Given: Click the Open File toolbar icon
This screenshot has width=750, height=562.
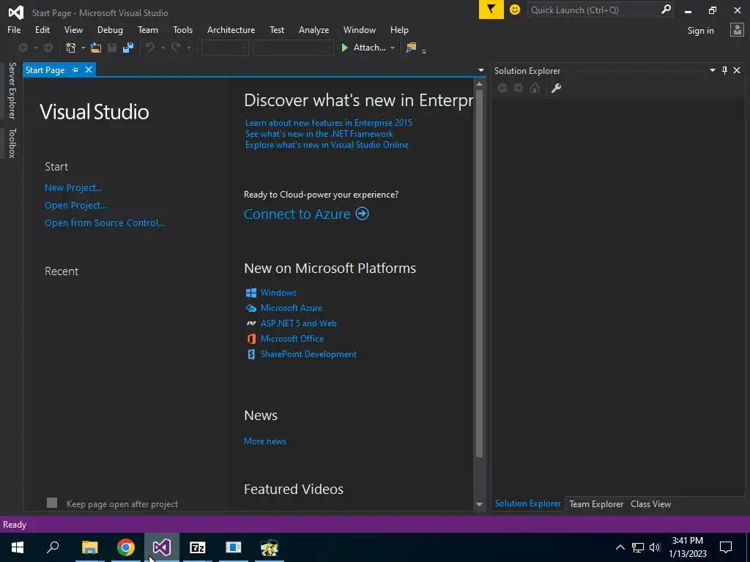Looking at the screenshot, I should [x=96, y=48].
